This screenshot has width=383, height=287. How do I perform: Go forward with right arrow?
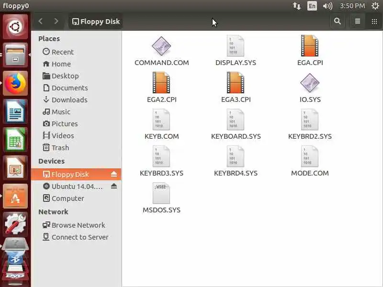[56, 21]
